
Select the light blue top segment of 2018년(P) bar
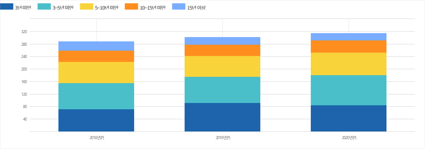96,46
